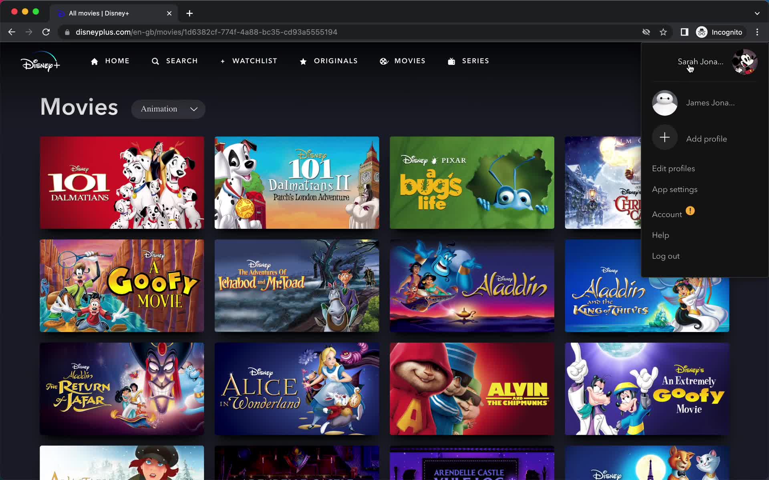Open Edit profiles
The width and height of the screenshot is (769, 480).
click(x=673, y=168)
